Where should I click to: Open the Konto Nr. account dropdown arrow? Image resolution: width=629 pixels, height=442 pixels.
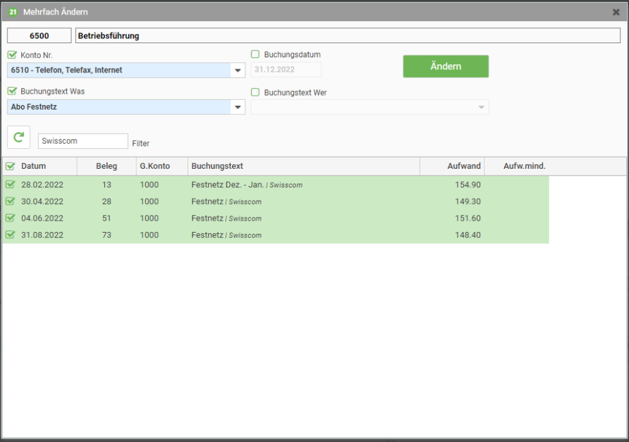[238, 70]
